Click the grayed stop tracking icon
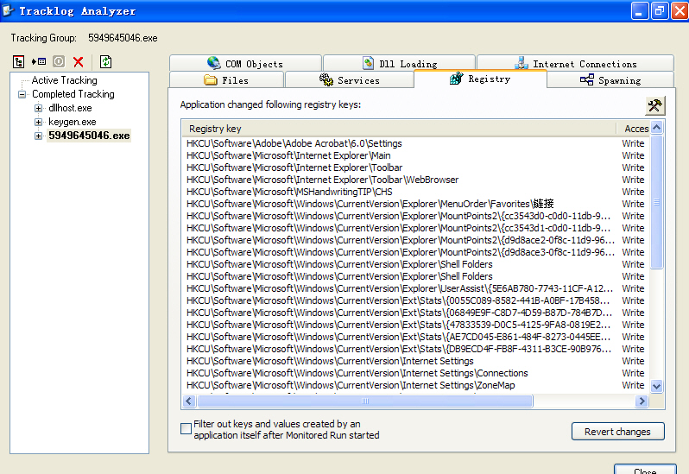Screen dimensions: 689x474 pyautogui.click(x=59, y=61)
